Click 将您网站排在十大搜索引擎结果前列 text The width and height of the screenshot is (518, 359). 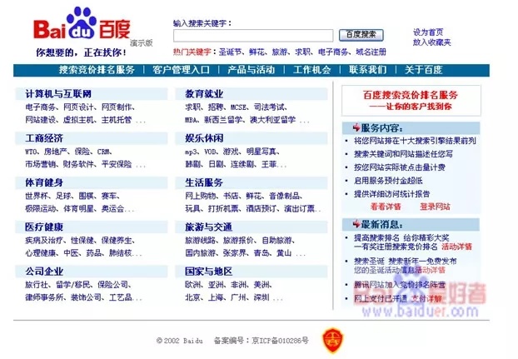(x=415, y=141)
